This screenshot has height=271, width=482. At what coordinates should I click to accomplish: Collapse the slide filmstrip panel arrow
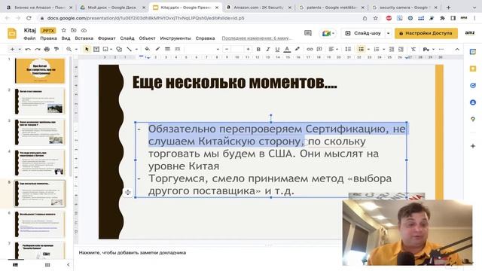pos(69,264)
